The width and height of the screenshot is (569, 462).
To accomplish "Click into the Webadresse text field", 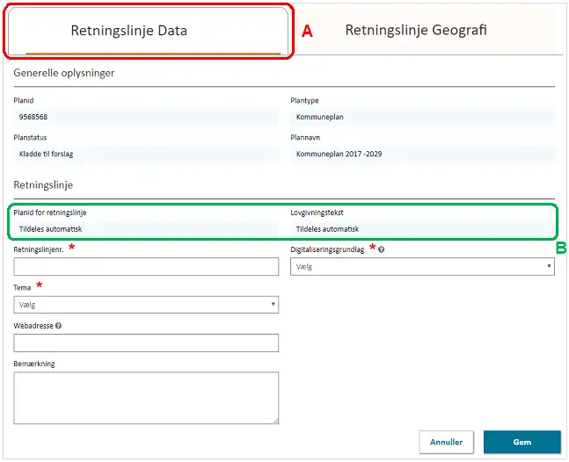I will pos(146,343).
